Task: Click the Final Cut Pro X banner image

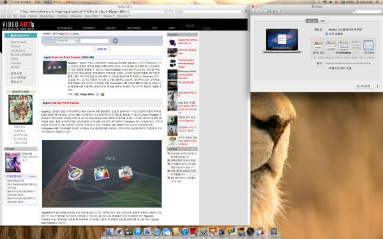Action: point(102,173)
